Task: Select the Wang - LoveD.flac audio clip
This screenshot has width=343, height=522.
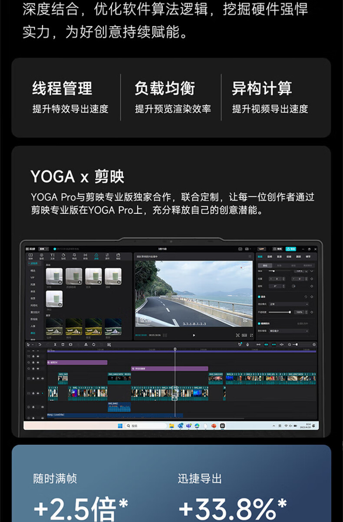Action: [115, 415]
